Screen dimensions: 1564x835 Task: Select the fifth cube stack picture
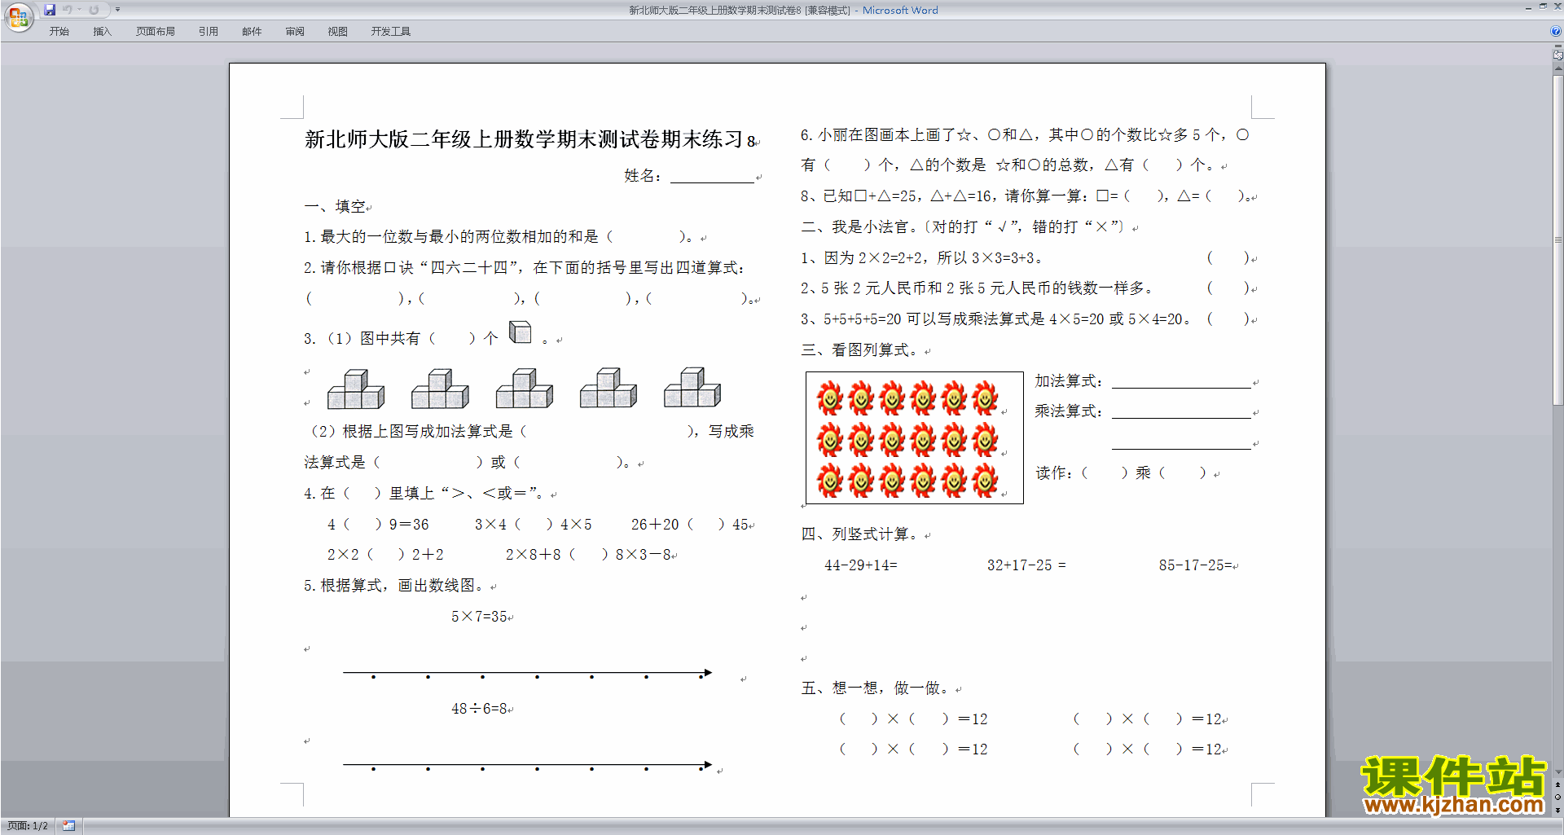point(692,388)
